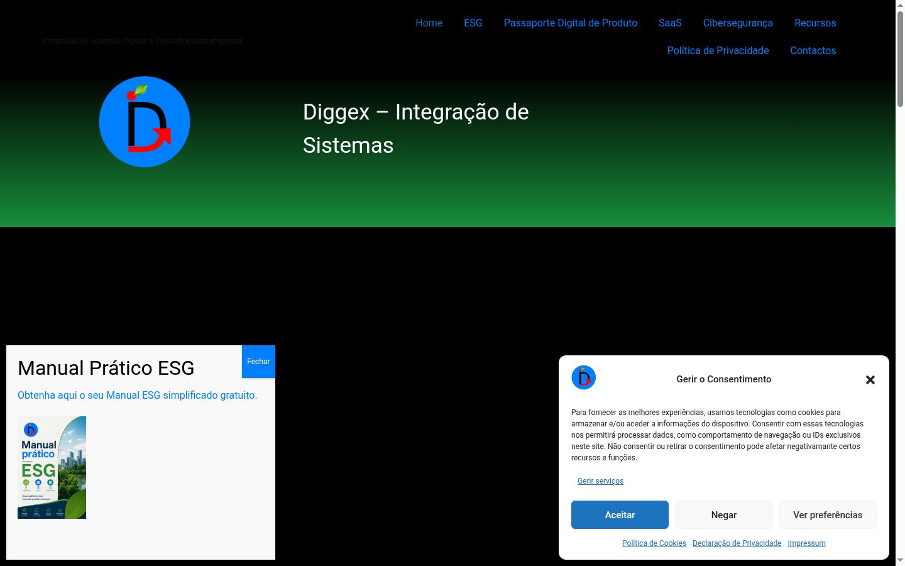Screen dimensions: 905x566
Task: Click the Manual Prático ESG popup title
Action: click(x=106, y=368)
